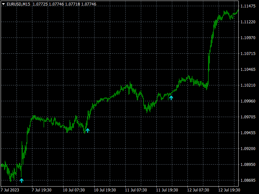The height and width of the screenshot is (194, 259).
Task: Open the chart menu triangle beside EURUSD,M15
Action: coord(3,4)
